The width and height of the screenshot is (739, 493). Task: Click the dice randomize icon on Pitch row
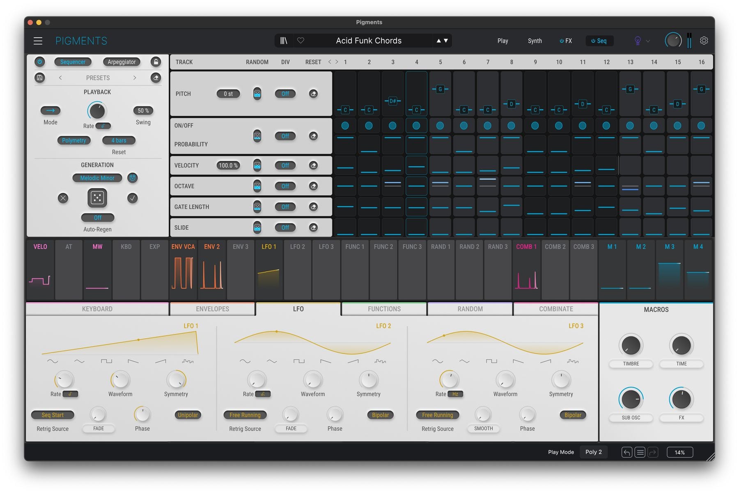click(257, 94)
